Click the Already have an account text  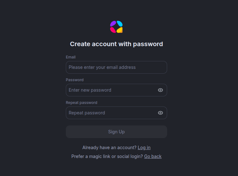[x=109, y=148]
